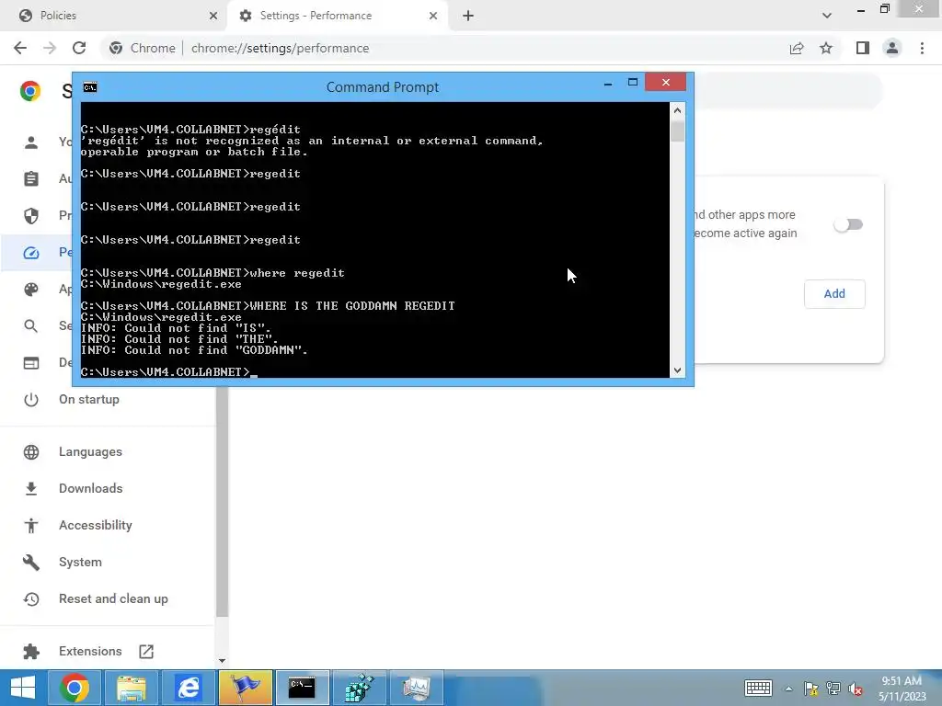The image size is (942, 706).
Task: Click Command Prompt scrollbar up arrow
Action: (677, 110)
